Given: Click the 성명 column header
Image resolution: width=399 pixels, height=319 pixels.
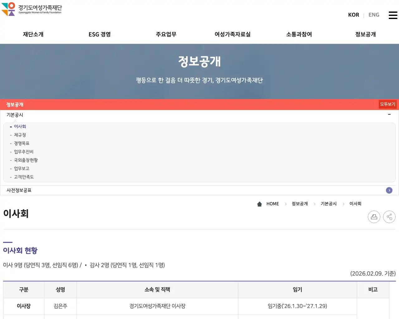Looking at the screenshot, I should point(60,290).
